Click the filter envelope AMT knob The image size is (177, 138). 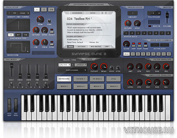click(x=130, y=67)
